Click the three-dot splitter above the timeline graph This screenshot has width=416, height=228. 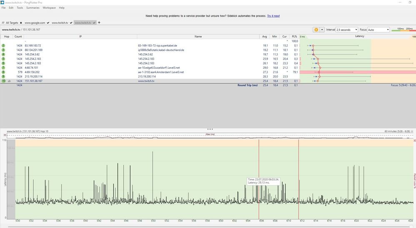(x=210, y=129)
